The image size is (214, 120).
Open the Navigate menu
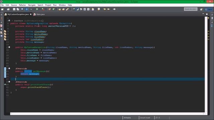click(x=32, y=5)
